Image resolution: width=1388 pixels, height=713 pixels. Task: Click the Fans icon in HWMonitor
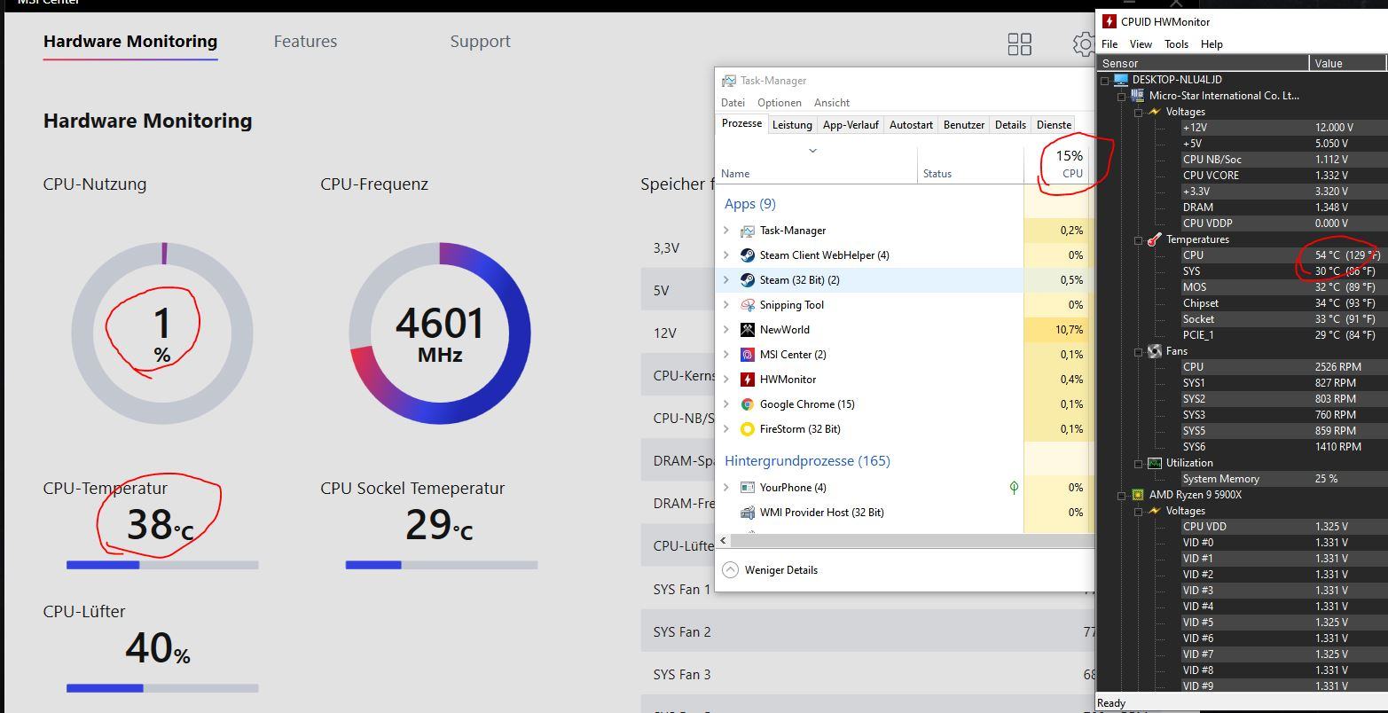click(x=1154, y=351)
